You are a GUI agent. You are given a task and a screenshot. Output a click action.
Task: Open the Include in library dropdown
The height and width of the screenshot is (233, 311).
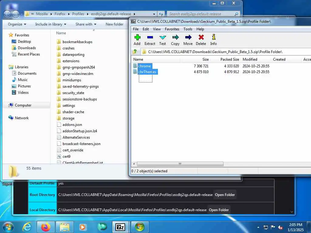click(51, 24)
